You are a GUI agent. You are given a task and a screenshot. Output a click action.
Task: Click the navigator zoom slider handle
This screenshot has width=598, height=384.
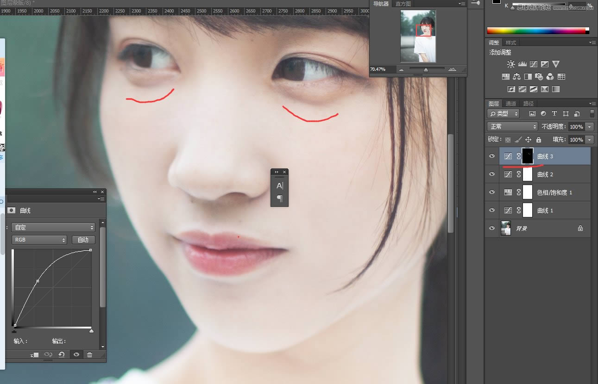(x=426, y=69)
